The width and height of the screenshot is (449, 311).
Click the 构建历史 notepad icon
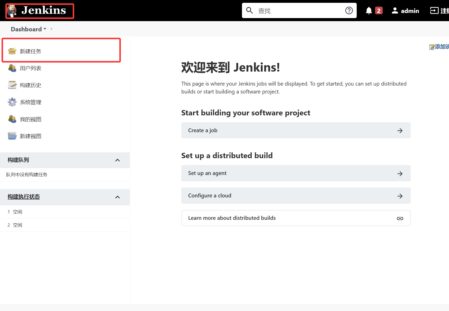pyautogui.click(x=12, y=85)
